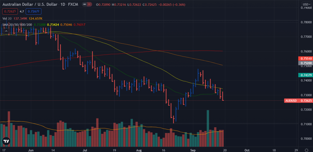The width and height of the screenshot is (313, 152).
Task: Click the 16 date label on time axis
Action: [x=164, y=150]
